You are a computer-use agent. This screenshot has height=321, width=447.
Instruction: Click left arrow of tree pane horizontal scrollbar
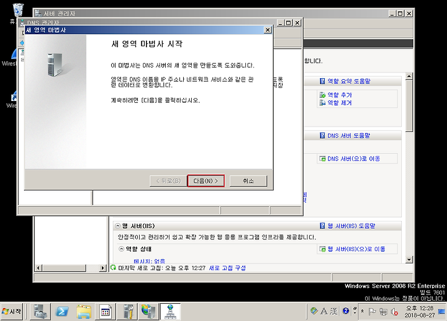[x=38, y=268]
